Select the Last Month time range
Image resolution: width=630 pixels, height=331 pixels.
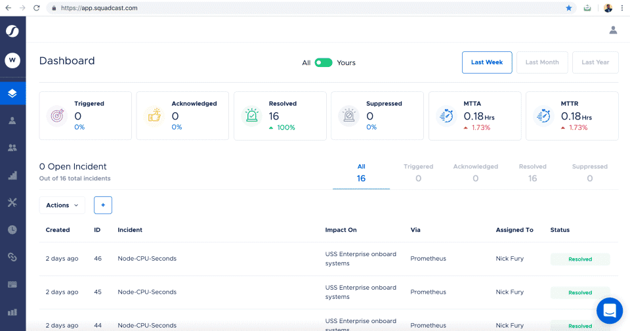pos(542,62)
